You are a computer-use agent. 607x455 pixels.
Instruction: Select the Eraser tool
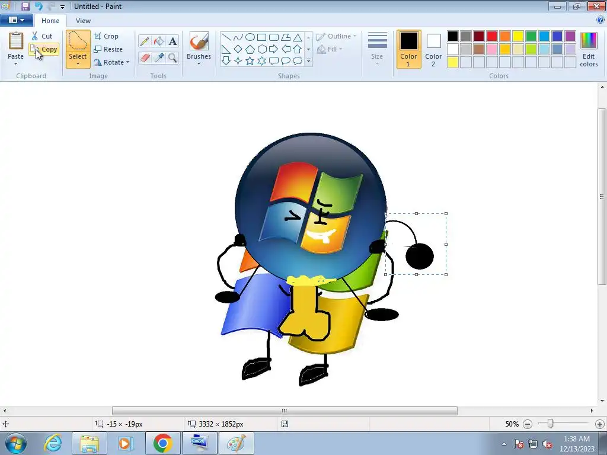pos(145,57)
